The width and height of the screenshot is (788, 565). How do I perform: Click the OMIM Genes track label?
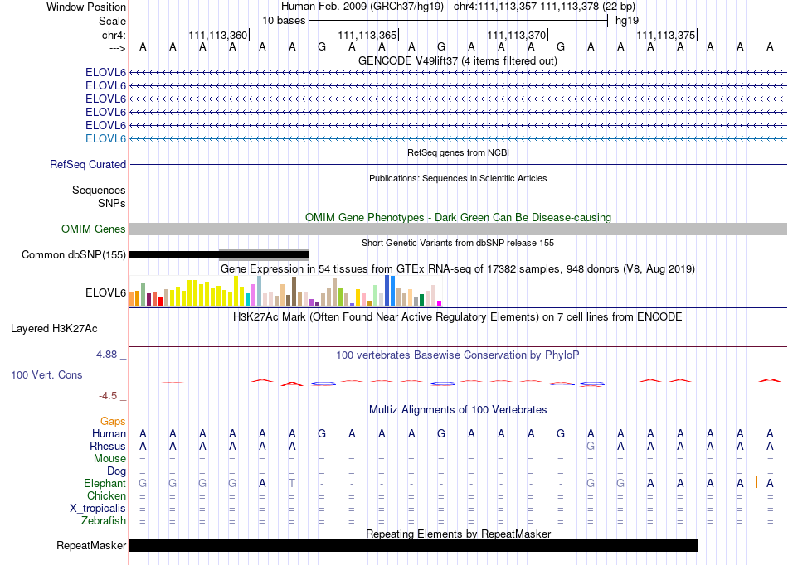(x=94, y=229)
